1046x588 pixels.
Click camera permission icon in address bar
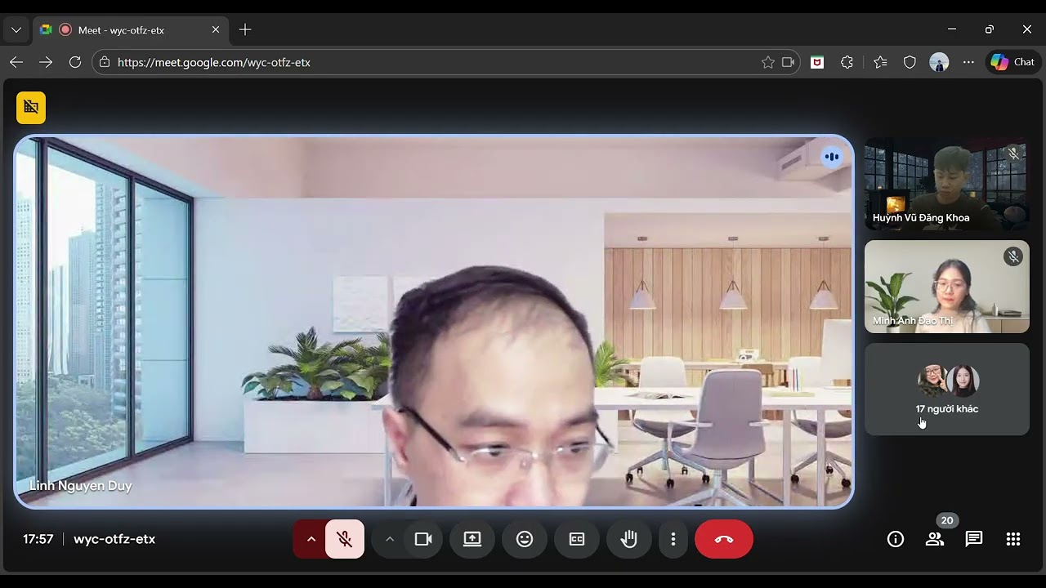(x=789, y=62)
